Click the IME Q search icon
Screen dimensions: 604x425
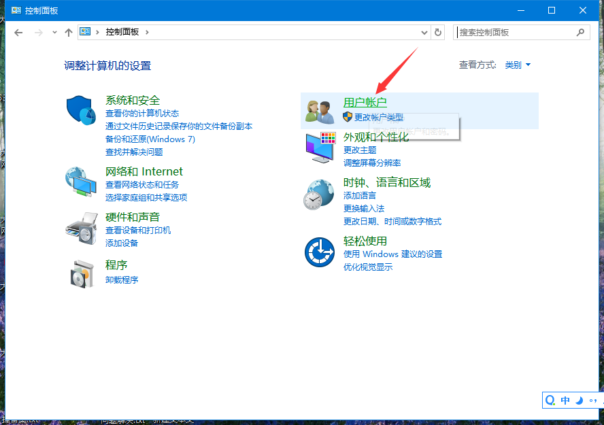tap(550, 401)
